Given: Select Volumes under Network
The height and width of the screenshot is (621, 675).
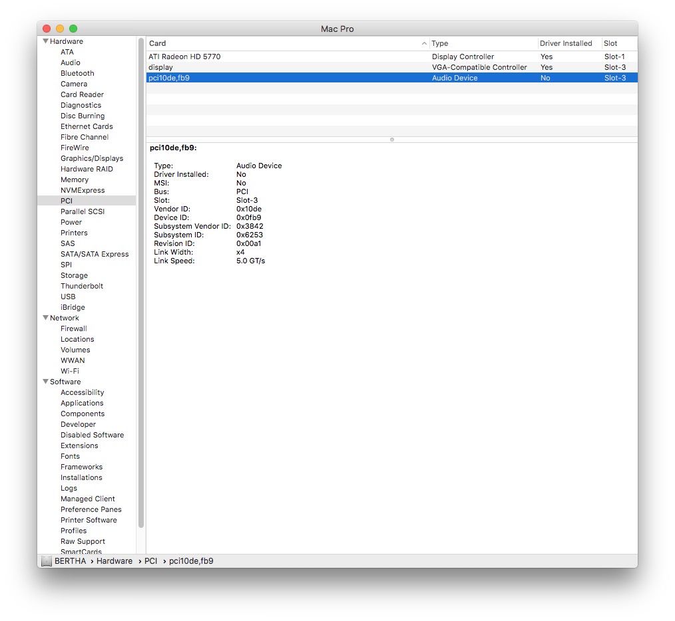Looking at the screenshot, I should pos(75,350).
